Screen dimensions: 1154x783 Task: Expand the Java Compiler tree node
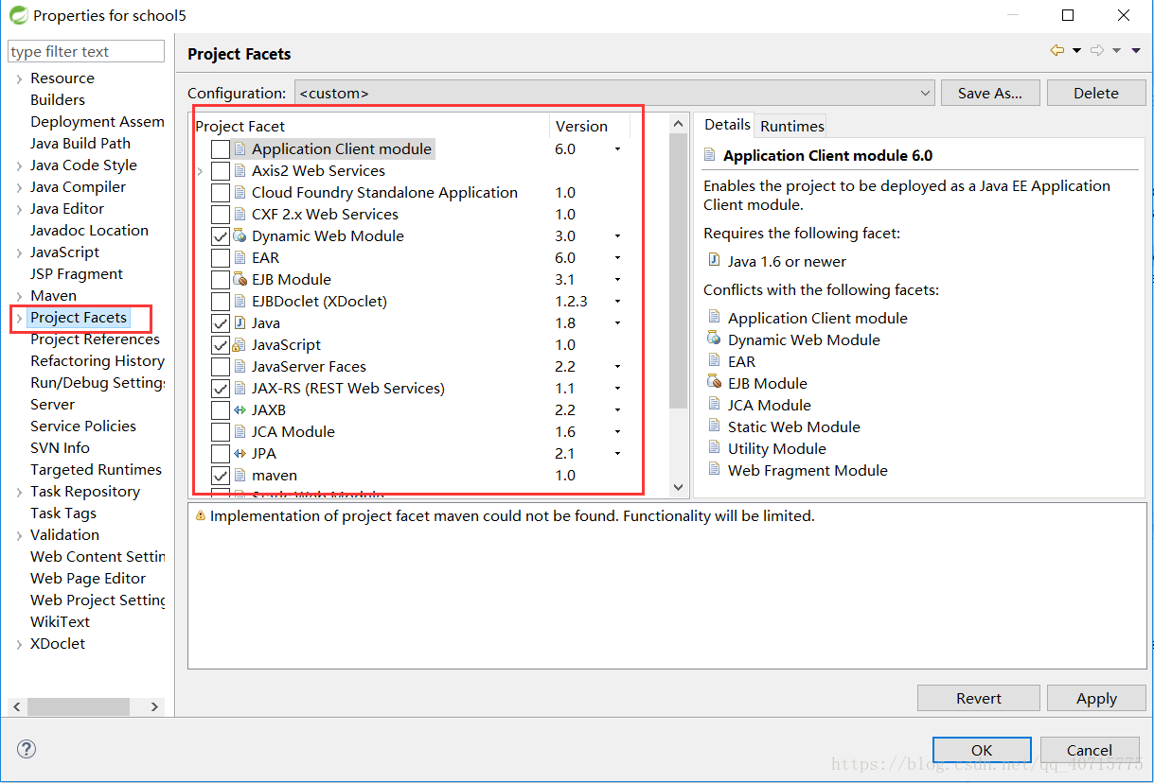pos(19,187)
